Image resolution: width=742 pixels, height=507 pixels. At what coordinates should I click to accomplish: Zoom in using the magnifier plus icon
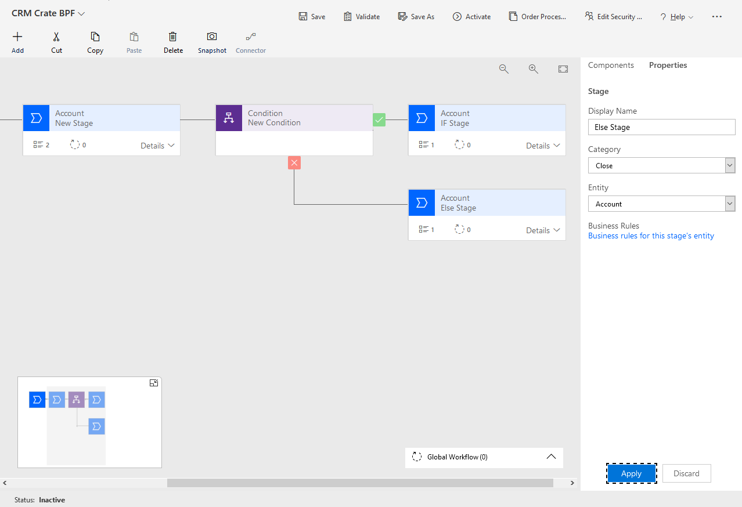point(534,68)
